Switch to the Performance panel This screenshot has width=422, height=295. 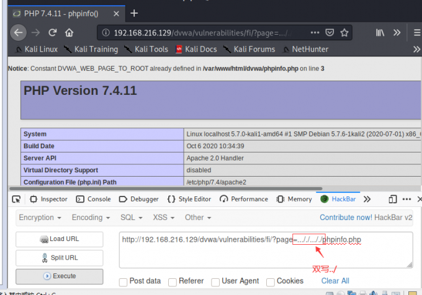point(244,199)
